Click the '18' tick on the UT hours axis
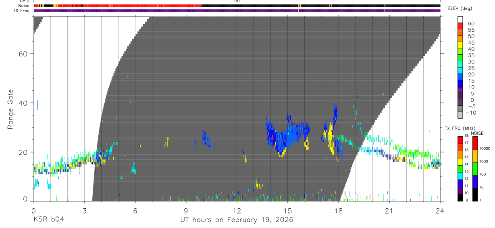The width and height of the screenshot is (495, 228). pos(338,210)
